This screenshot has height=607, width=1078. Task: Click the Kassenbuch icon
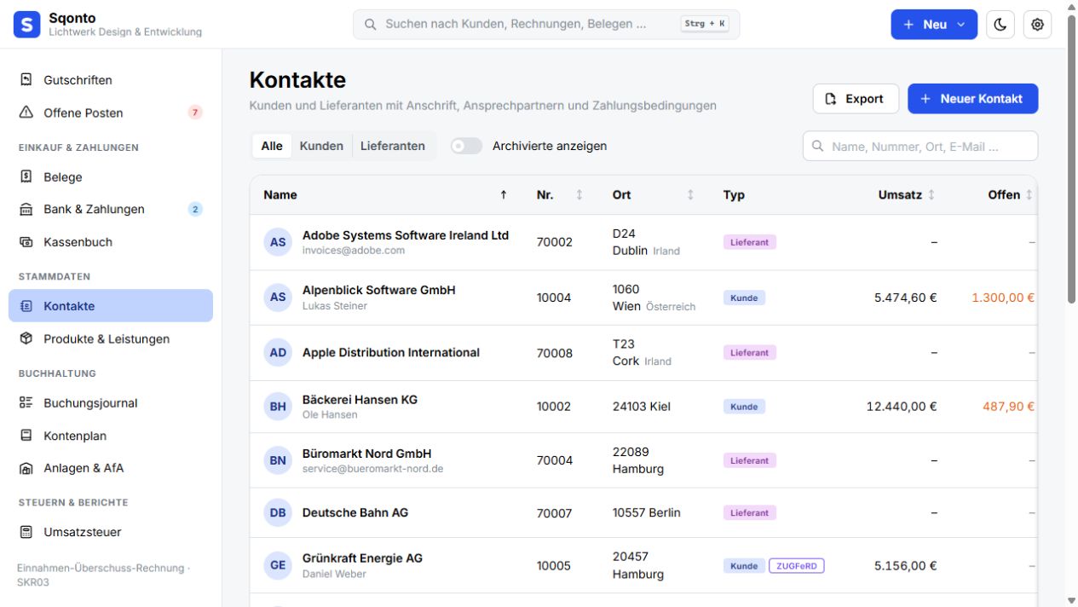coord(26,241)
